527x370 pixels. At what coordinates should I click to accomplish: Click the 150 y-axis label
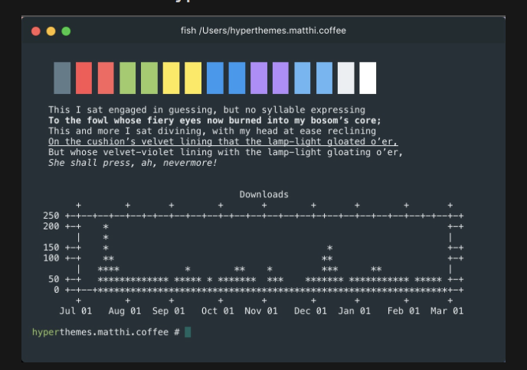pos(51,248)
